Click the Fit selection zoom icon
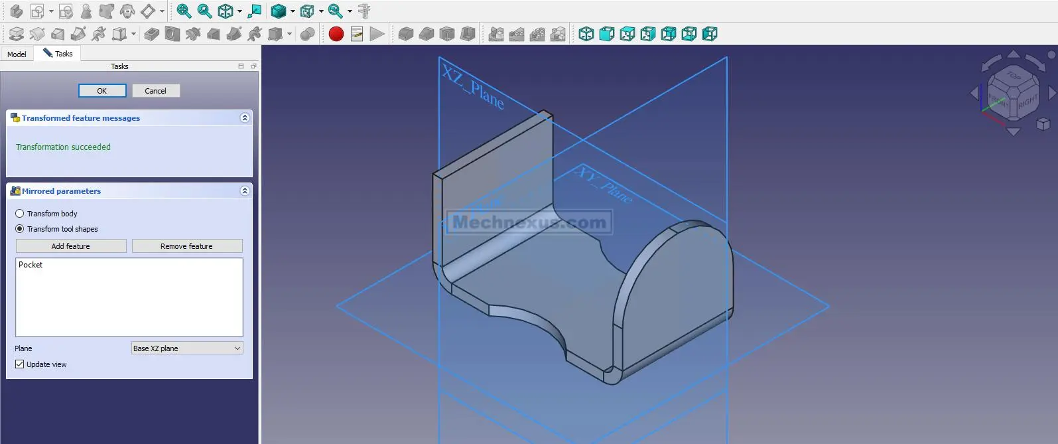 click(204, 11)
